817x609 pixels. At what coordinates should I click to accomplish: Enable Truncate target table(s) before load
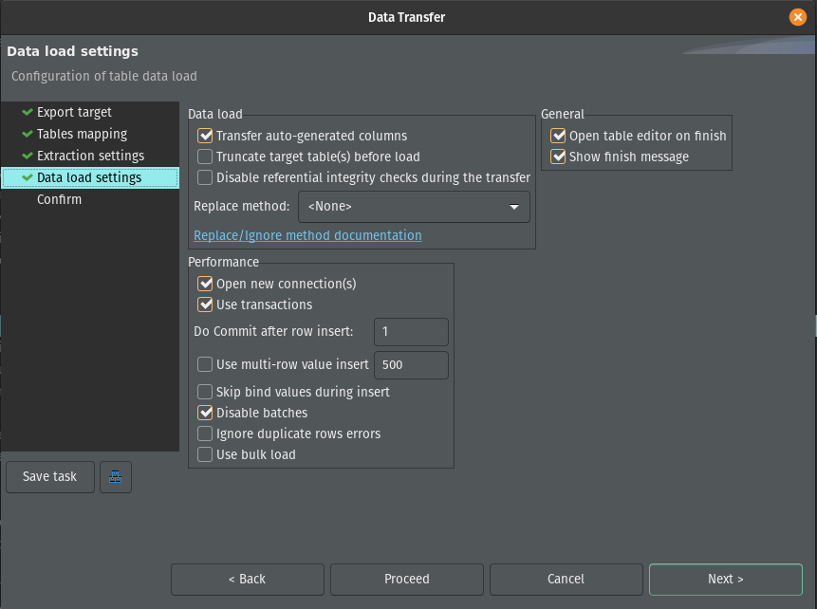pyautogui.click(x=205, y=157)
